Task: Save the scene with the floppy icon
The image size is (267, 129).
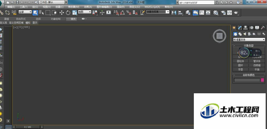Action: point(17,2)
